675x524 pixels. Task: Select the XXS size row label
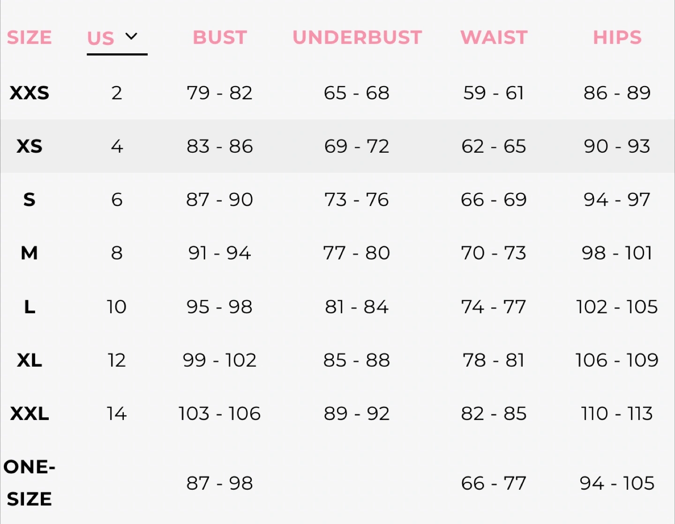[x=29, y=93]
